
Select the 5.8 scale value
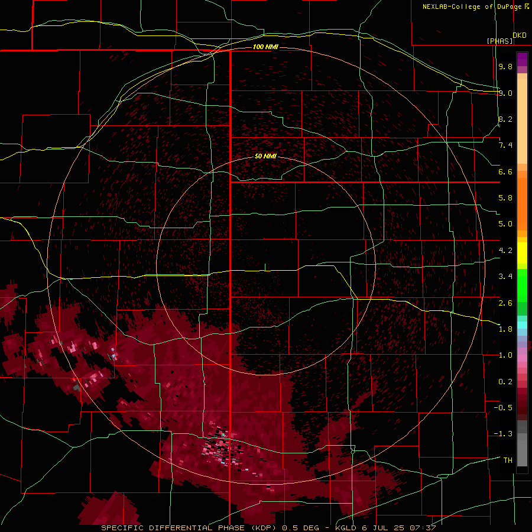(505, 198)
